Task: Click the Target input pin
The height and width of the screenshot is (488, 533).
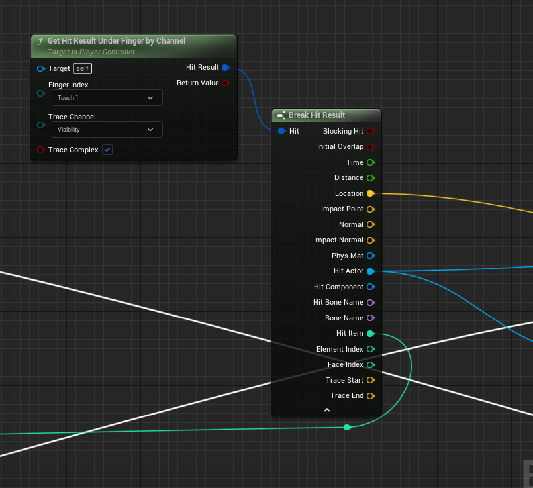Action: click(x=41, y=68)
